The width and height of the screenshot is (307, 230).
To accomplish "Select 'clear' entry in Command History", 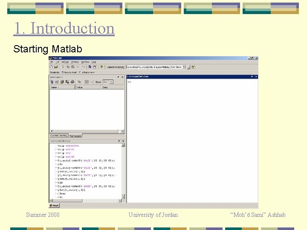I will pyautogui.click(x=62, y=194).
